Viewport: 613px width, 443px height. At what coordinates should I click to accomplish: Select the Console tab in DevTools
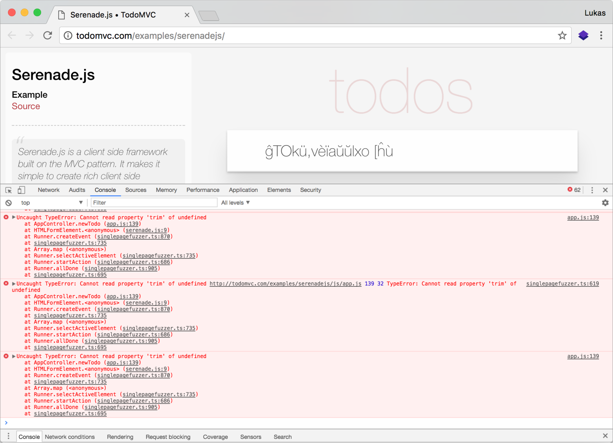(105, 190)
